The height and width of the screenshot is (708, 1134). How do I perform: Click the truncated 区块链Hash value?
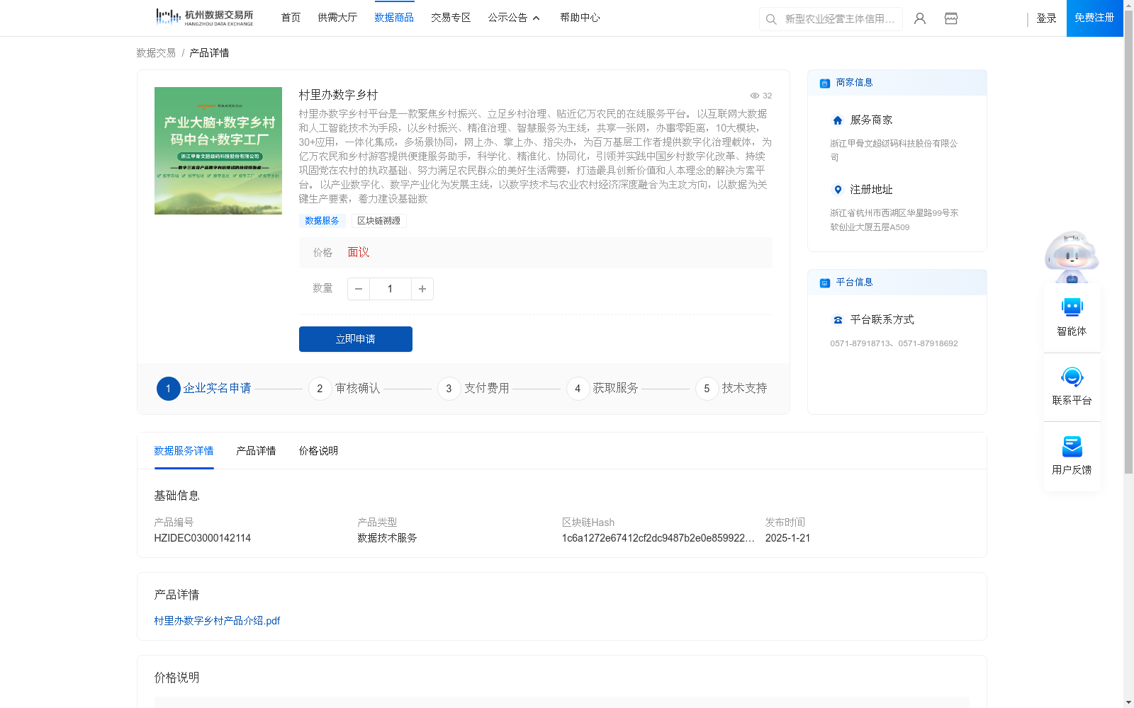click(x=658, y=538)
